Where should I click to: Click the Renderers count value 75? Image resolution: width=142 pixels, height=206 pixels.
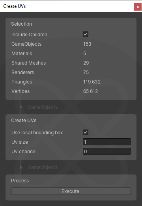pyautogui.click(x=86, y=72)
